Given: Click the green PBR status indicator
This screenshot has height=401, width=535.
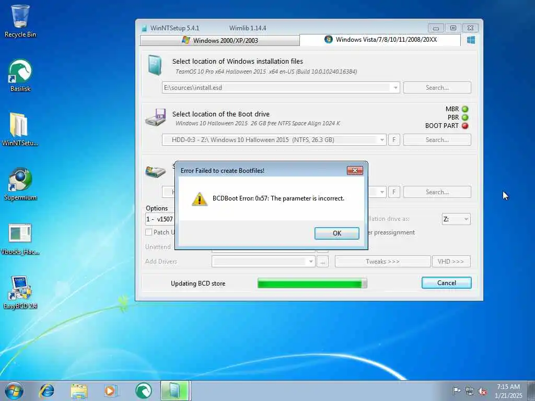Looking at the screenshot, I should point(464,117).
